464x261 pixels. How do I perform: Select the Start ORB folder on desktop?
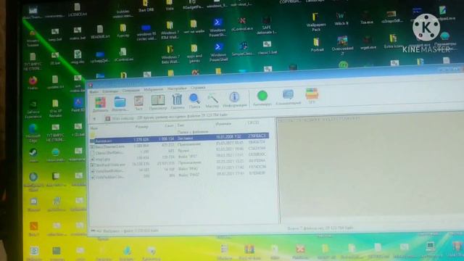(x=146, y=6)
